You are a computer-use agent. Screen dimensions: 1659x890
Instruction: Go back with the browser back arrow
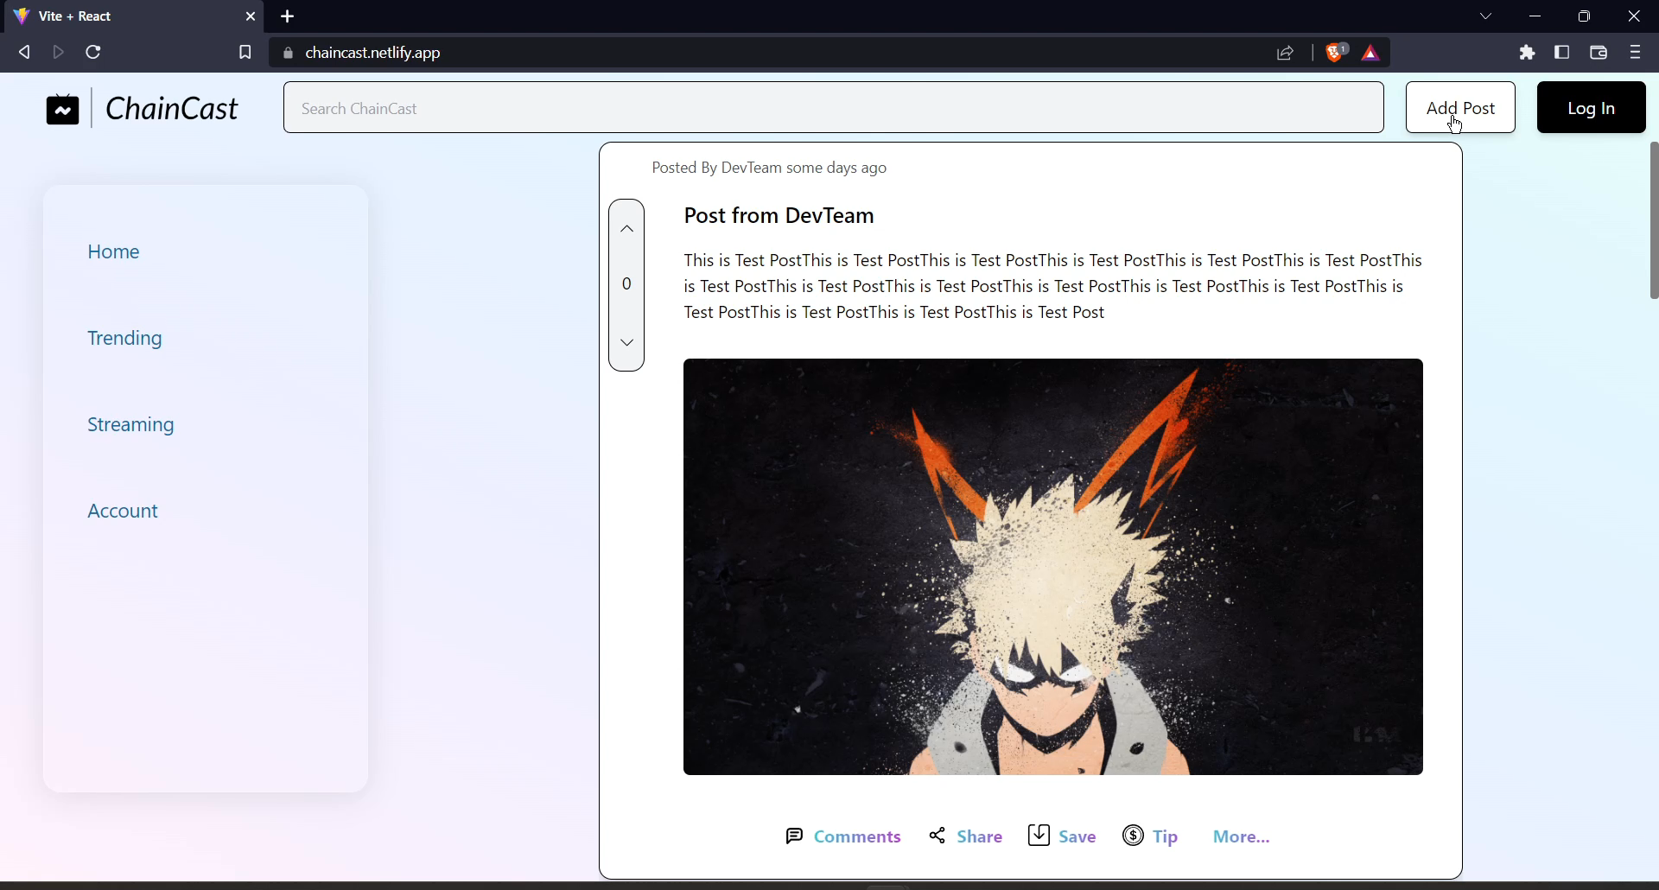[24, 53]
